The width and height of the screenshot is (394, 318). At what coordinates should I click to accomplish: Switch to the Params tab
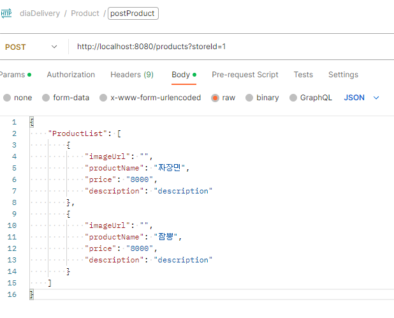15,75
